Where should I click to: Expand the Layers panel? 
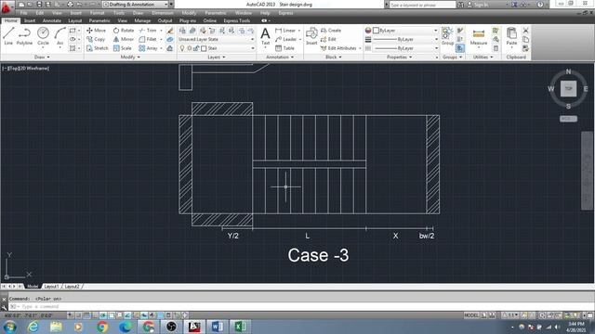tap(217, 58)
